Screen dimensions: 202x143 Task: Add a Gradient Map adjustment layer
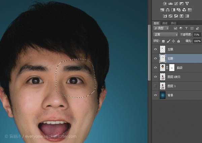[x=187, y=16]
